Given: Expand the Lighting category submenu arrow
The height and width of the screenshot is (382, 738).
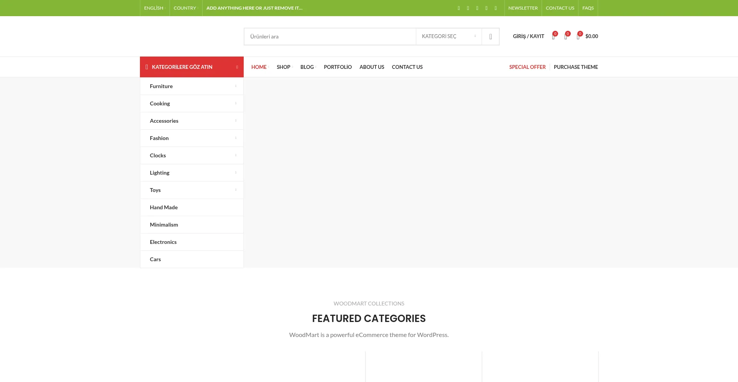Looking at the screenshot, I should pos(236,173).
